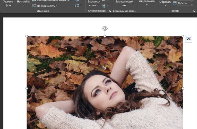The height and width of the screenshot is (129, 197).
Task: Click the Обрезать crop button
Action: coord(165,2)
